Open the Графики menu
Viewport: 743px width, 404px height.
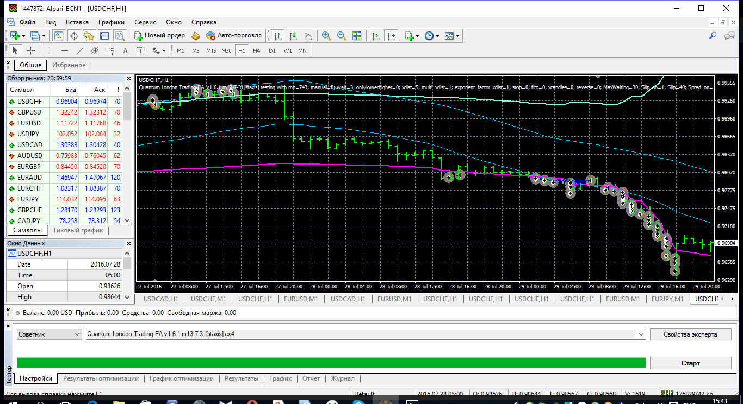click(112, 22)
